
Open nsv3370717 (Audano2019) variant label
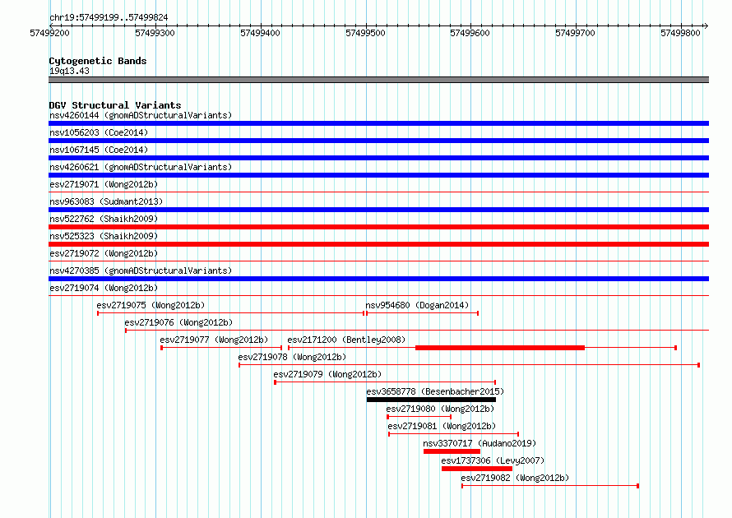click(480, 443)
